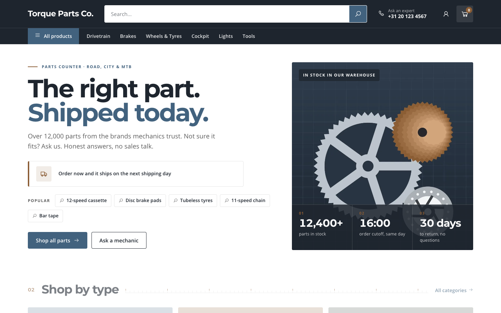Open the Brakes category
Image resolution: width=501 pixels, height=313 pixels.
pyautogui.click(x=128, y=36)
